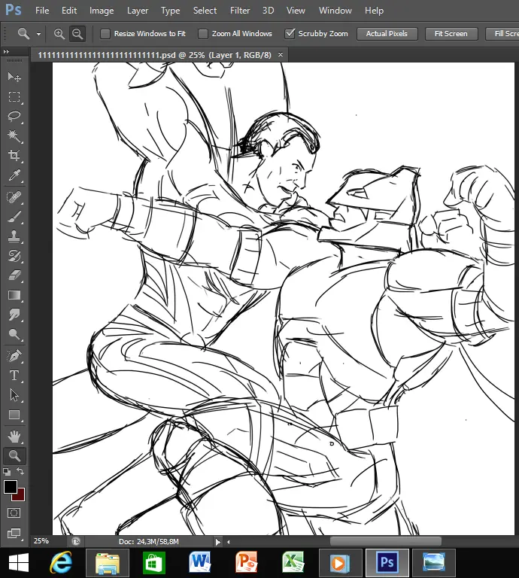
Task: Open the Image menu
Action: click(102, 11)
